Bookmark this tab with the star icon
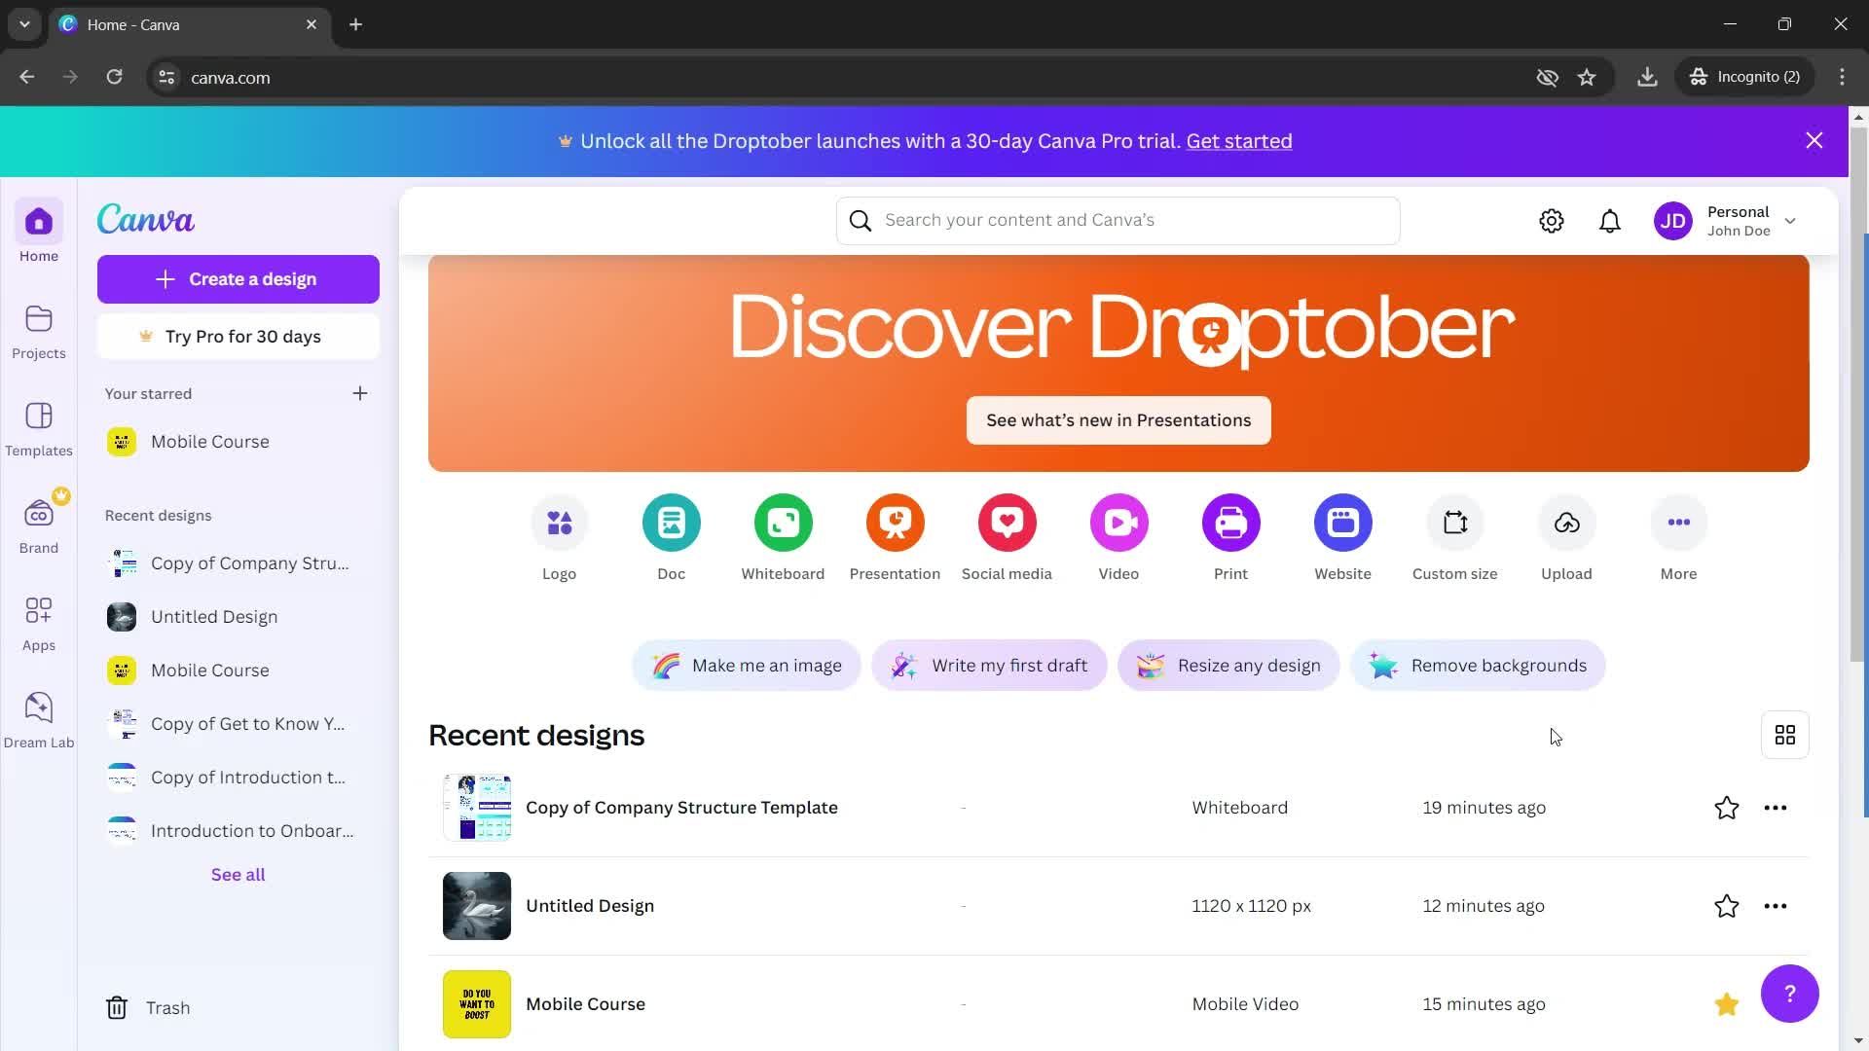1869x1051 pixels. 1587,77
